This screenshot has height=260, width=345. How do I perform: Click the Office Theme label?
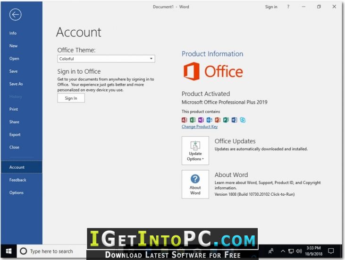tap(76, 50)
